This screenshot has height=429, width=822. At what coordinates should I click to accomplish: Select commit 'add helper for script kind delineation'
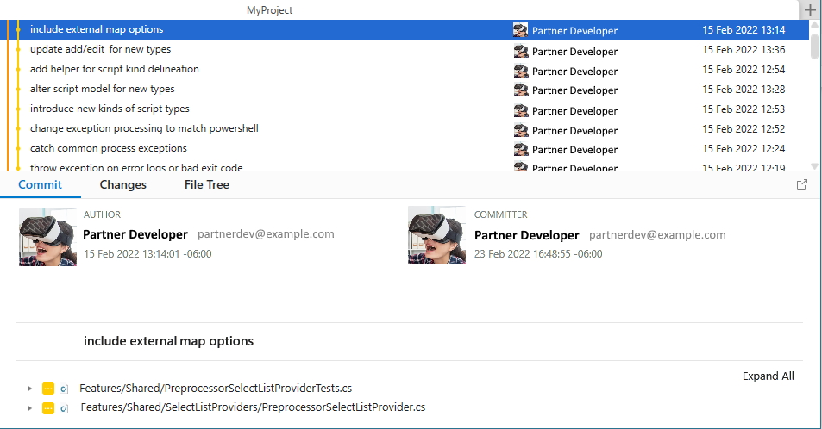point(405,69)
